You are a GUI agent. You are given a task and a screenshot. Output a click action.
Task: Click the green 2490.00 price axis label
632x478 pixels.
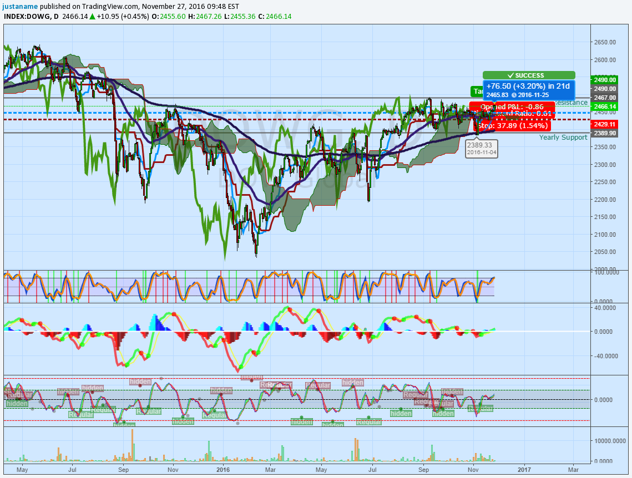click(x=604, y=79)
